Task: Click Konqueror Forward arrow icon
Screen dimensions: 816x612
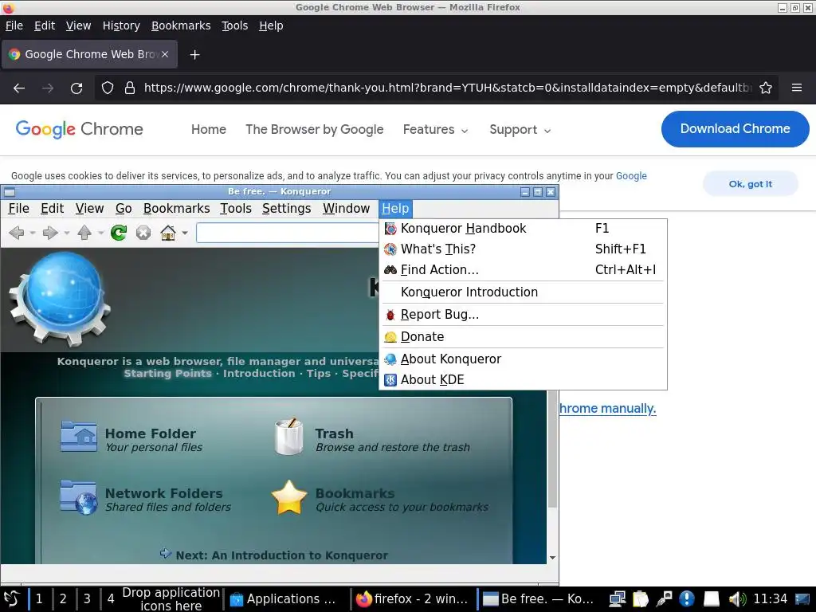Action: (x=50, y=233)
